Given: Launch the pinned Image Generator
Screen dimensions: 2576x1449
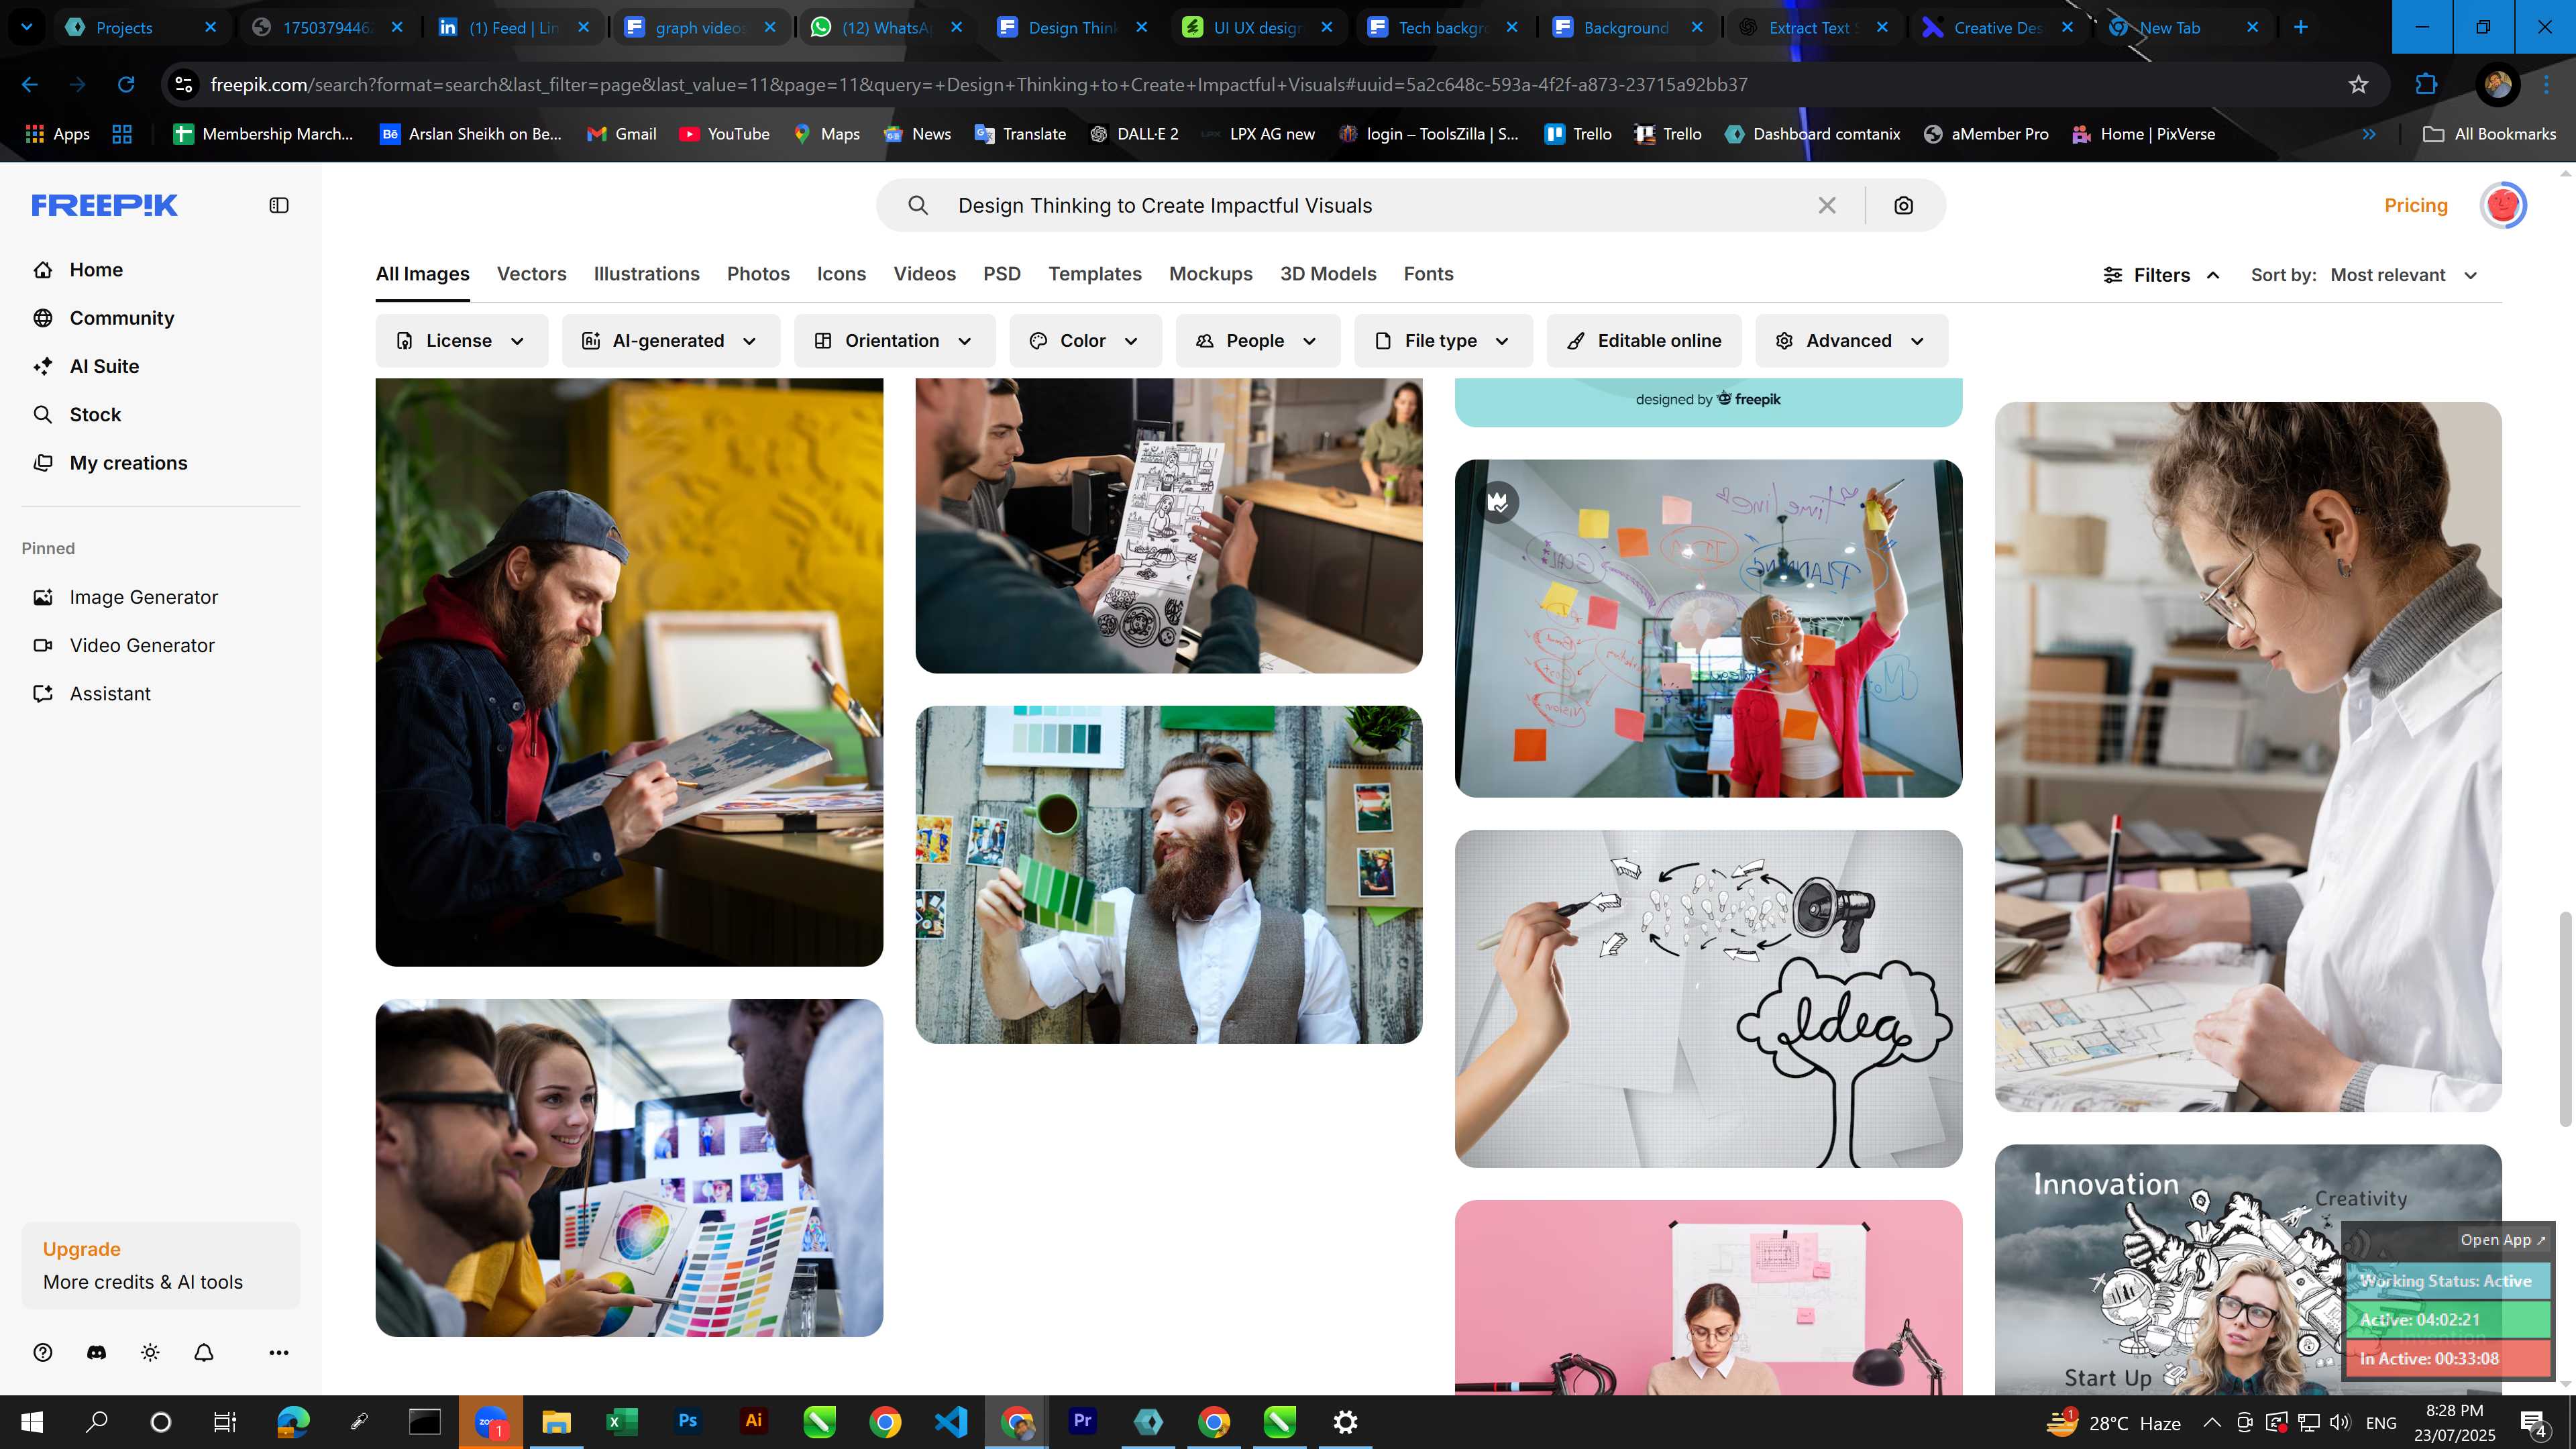Looking at the screenshot, I should coord(143,597).
